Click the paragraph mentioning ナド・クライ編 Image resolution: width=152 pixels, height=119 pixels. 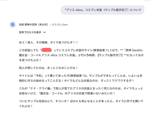tap(81, 91)
